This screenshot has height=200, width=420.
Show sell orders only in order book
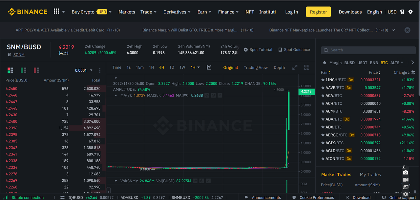point(36,70)
